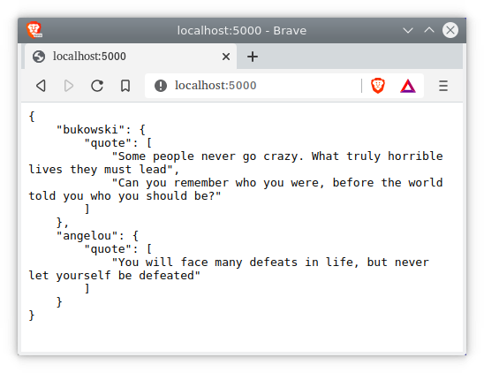Close the localhost:5000 tab
The image size is (484, 373).
point(226,57)
